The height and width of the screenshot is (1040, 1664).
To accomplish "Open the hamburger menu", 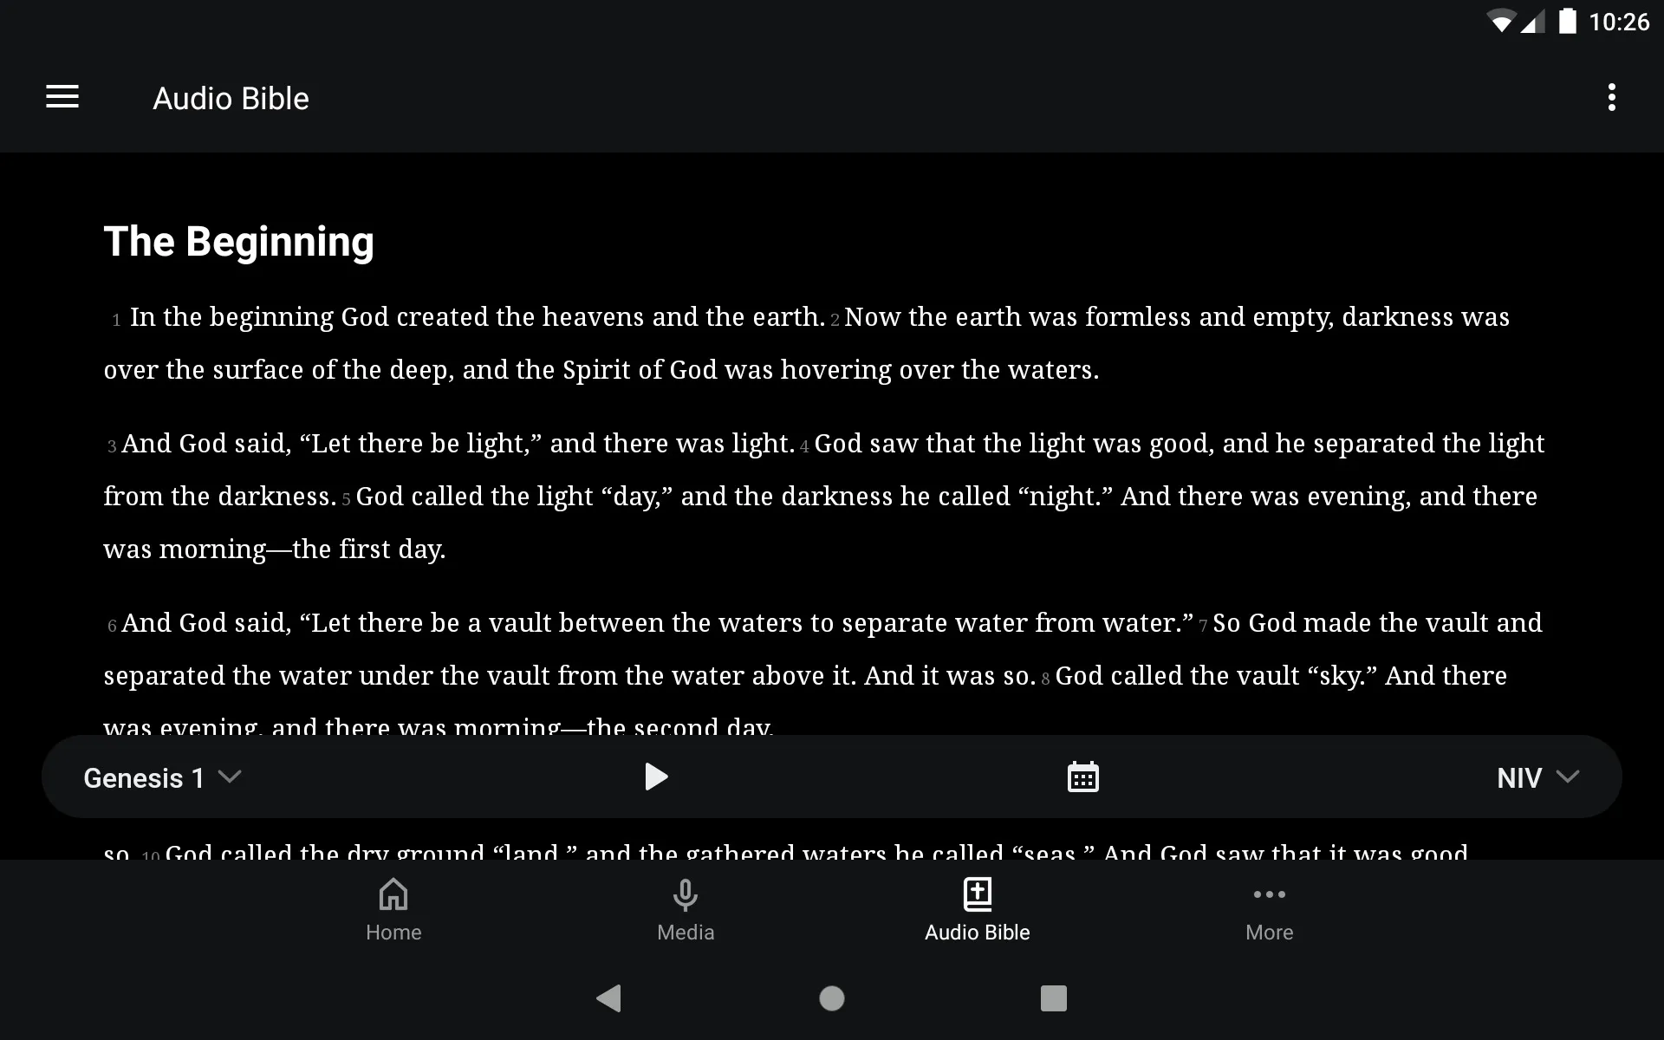I will [62, 97].
